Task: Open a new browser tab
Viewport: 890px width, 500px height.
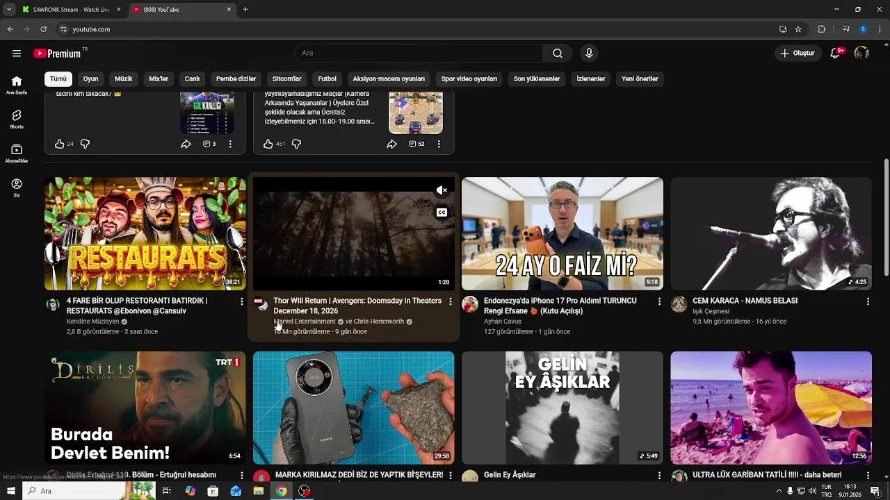Action: pos(245,10)
